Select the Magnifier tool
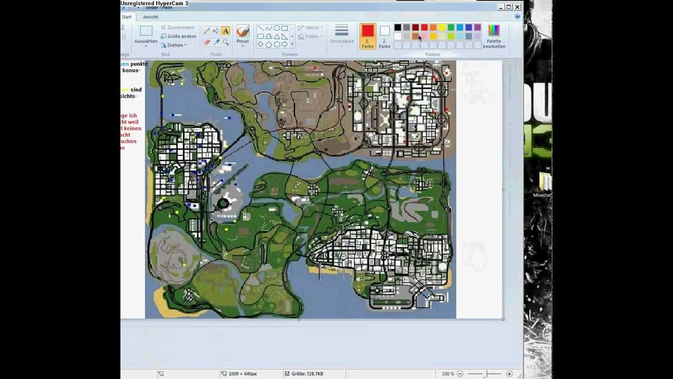This screenshot has width=673, height=379. pos(226,42)
